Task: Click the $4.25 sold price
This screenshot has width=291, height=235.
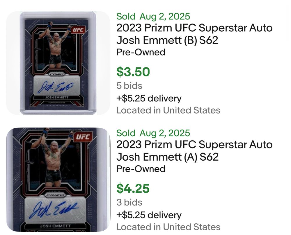Action: [x=133, y=189]
